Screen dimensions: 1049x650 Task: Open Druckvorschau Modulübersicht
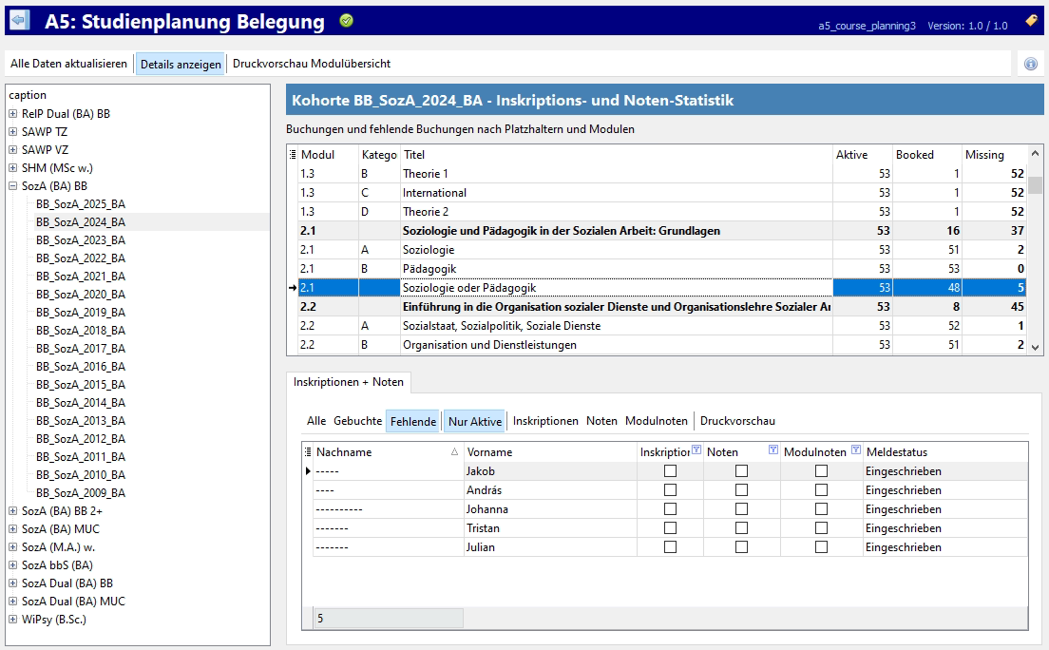[312, 64]
